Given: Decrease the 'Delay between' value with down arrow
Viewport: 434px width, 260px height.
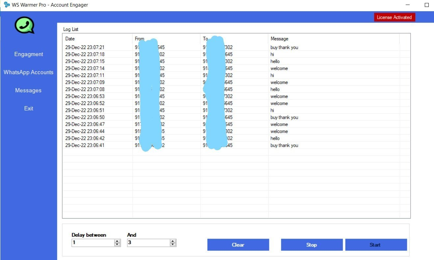Looking at the screenshot, I should click(117, 245).
